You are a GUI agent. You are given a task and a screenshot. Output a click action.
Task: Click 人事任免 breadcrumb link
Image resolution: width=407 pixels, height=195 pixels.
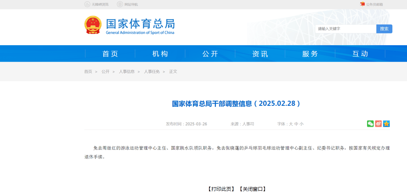152,72
